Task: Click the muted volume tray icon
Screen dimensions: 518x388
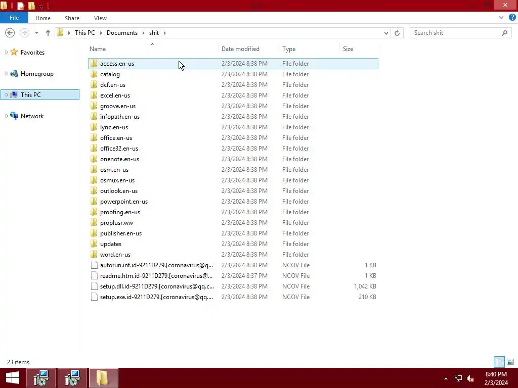Action: [470, 378]
